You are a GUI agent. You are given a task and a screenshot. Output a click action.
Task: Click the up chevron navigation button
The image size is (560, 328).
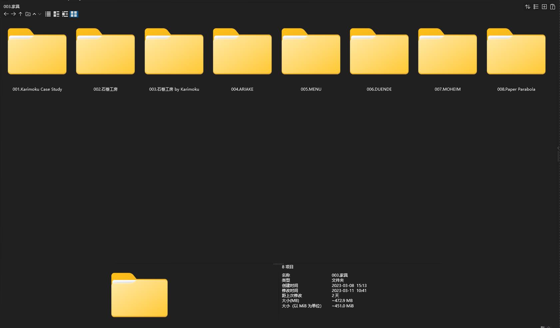coord(34,14)
